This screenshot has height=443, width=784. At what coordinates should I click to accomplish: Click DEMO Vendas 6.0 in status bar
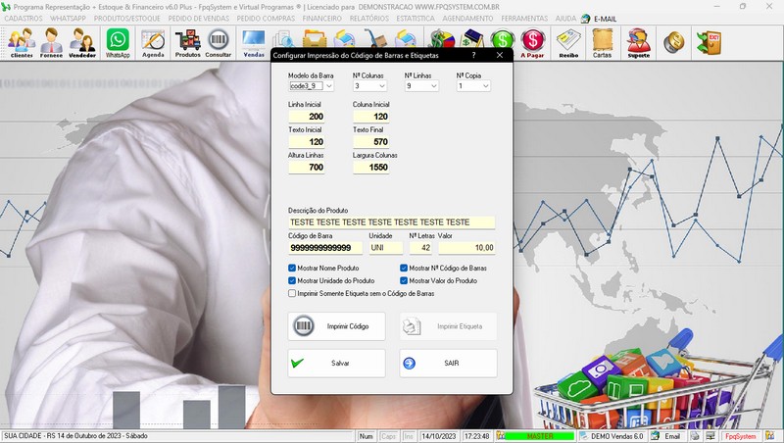coord(616,436)
